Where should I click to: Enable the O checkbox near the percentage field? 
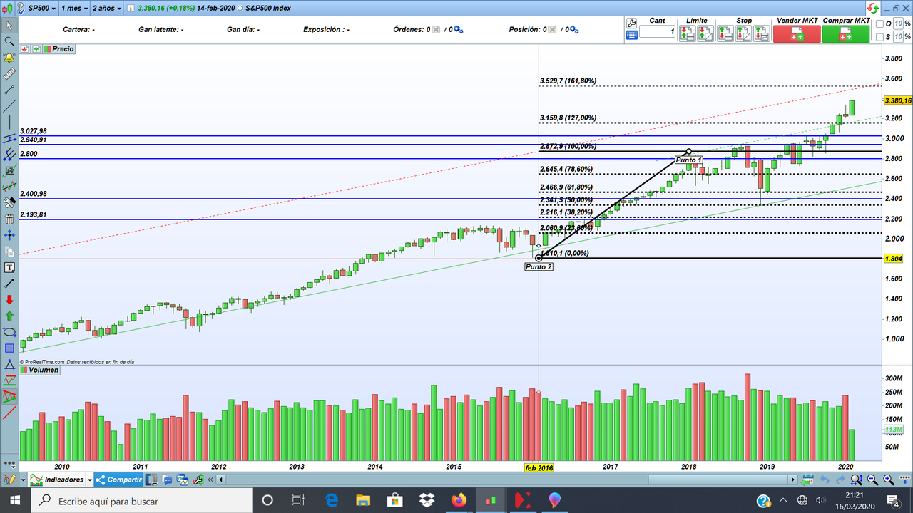(x=879, y=23)
